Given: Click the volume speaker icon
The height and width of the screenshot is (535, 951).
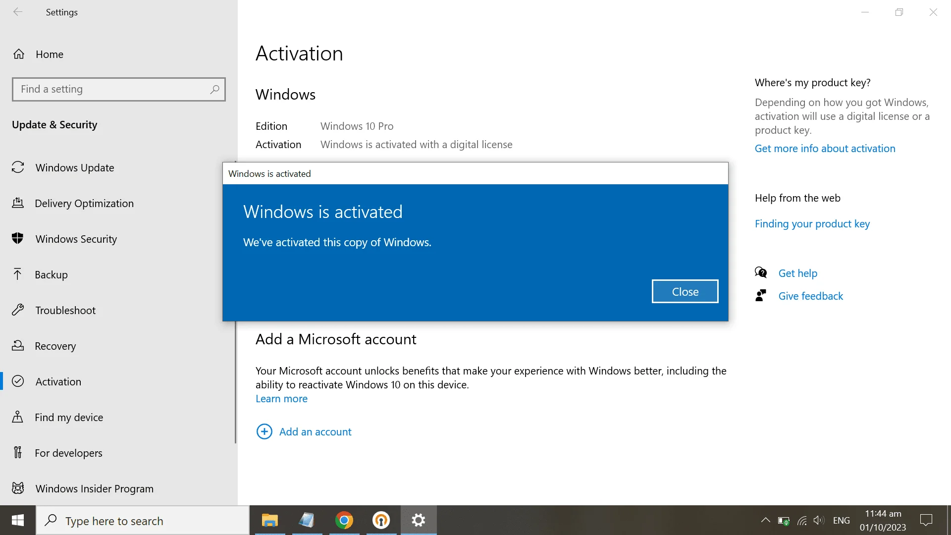Looking at the screenshot, I should tap(819, 520).
